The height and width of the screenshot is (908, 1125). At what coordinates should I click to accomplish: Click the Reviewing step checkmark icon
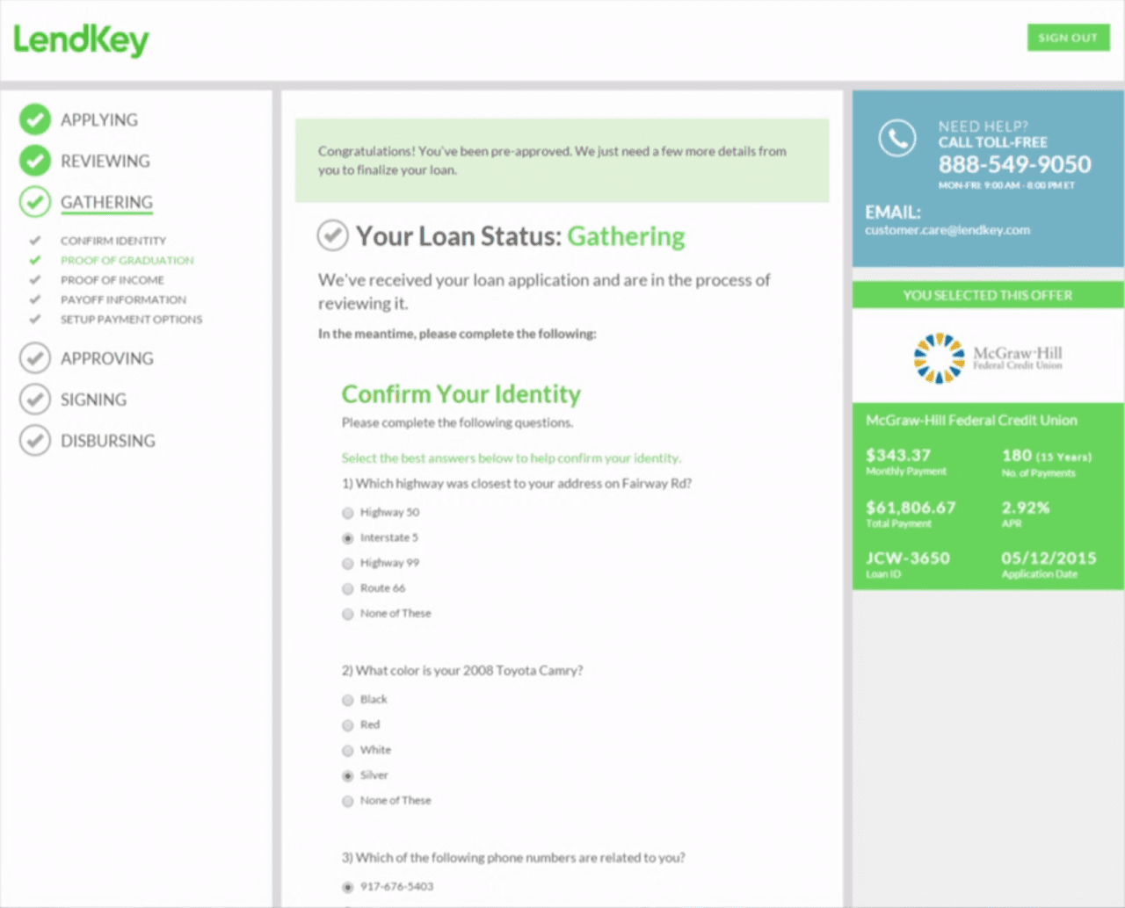click(x=35, y=161)
